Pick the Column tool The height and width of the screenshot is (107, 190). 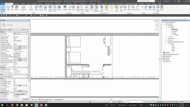[31, 8]
